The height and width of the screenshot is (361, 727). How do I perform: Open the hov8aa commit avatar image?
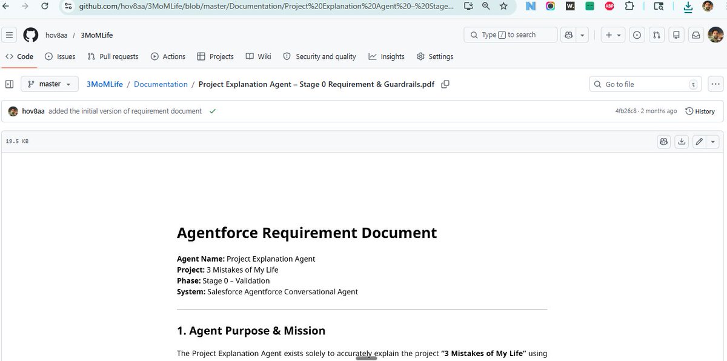(x=13, y=111)
